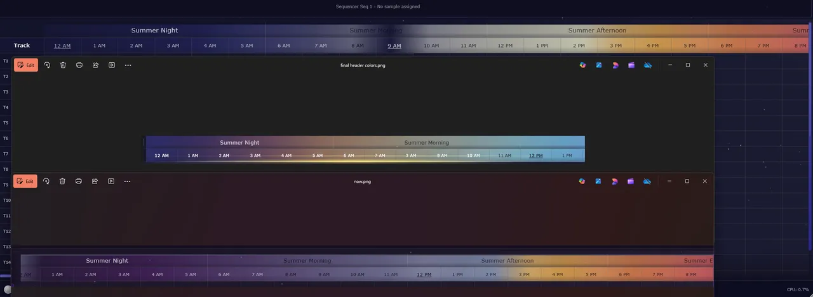The height and width of the screenshot is (297, 813).
Task: Delete the final header colors.png image
Action: point(63,65)
